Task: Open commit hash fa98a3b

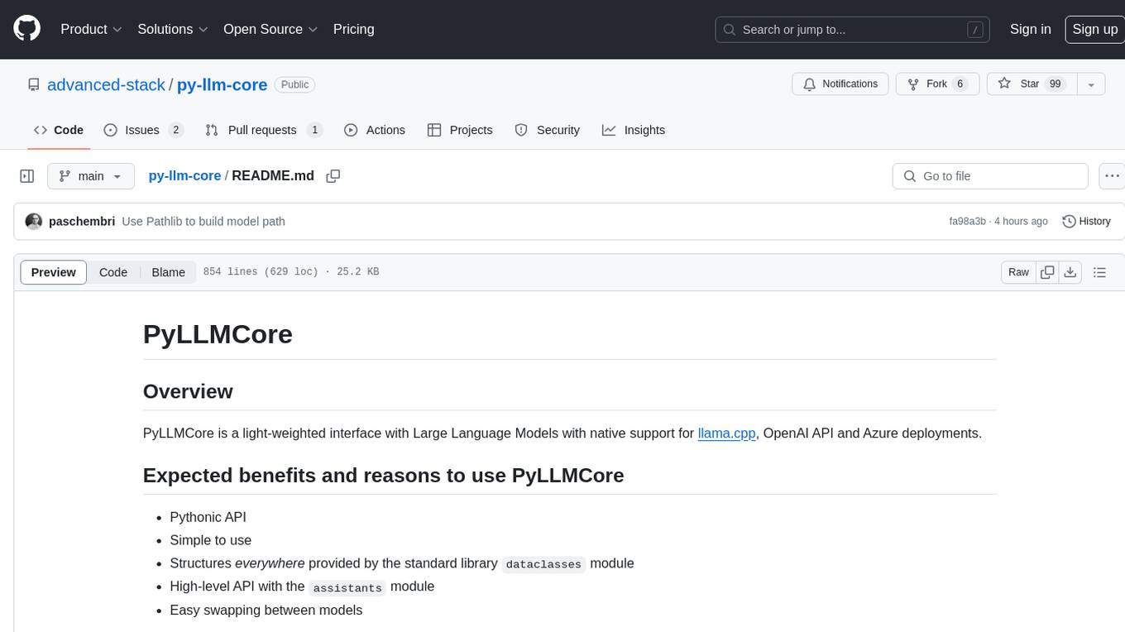Action: pyautogui.click(x=967, y=222)
